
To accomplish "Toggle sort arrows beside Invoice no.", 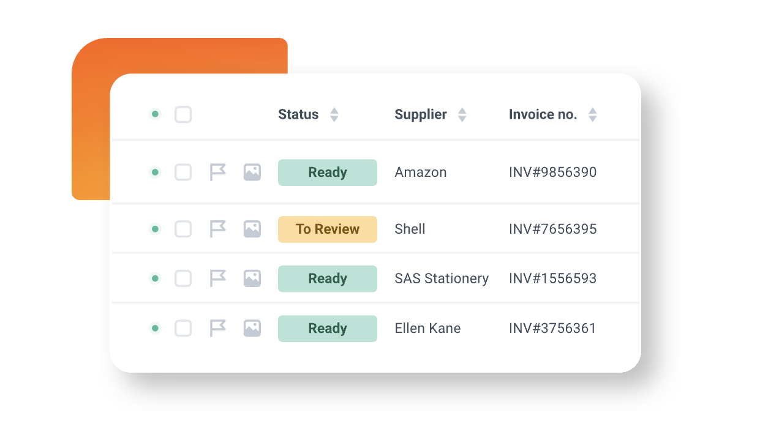I will (592, 114).
